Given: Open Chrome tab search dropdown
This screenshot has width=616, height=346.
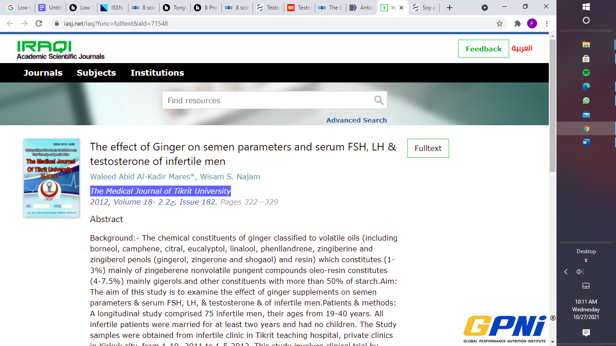Looking at the screenshot, I should click(485, 8).
